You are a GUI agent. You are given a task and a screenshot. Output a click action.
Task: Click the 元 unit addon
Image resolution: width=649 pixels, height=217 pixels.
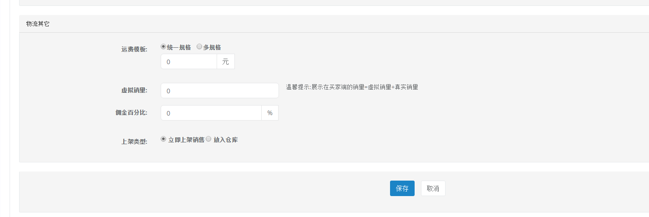(226, 61)
